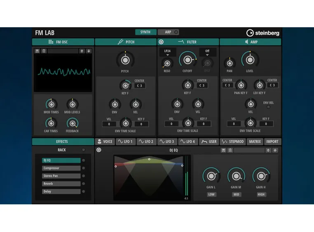This screenshot has height=232, width=314.
Task: Open the FILTER section header
Action: tap(188, 42)
